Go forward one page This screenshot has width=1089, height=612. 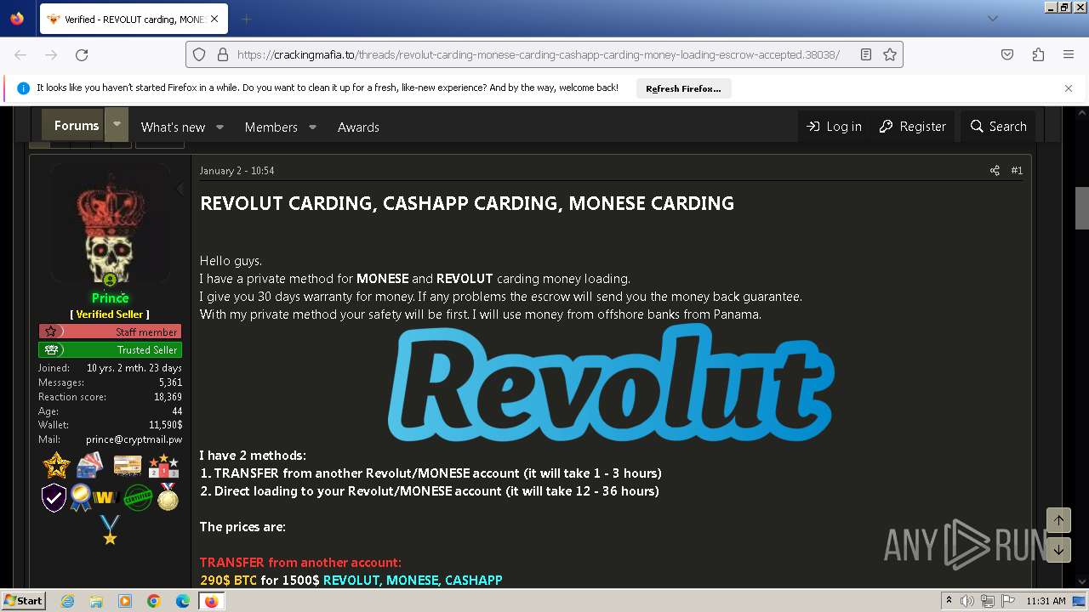point(51,54)
